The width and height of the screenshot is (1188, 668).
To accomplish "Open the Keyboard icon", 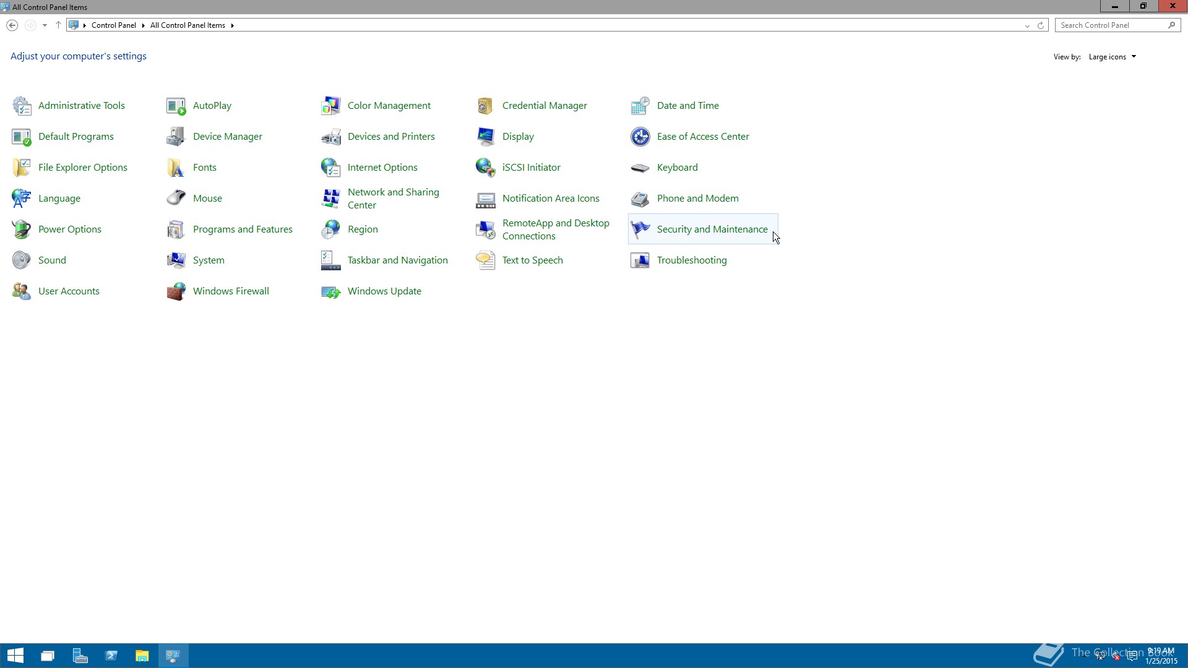I will pos(640,168).
